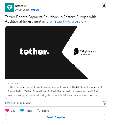Click the blue reply bubble icon
The image size is (113, 126).
22,111
